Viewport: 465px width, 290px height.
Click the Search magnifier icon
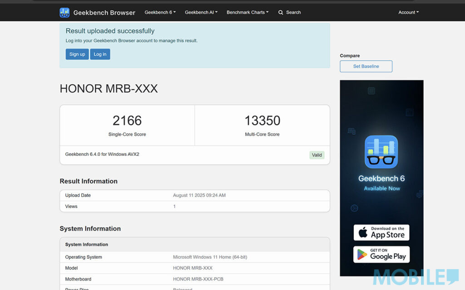click(x=281, y=12)
